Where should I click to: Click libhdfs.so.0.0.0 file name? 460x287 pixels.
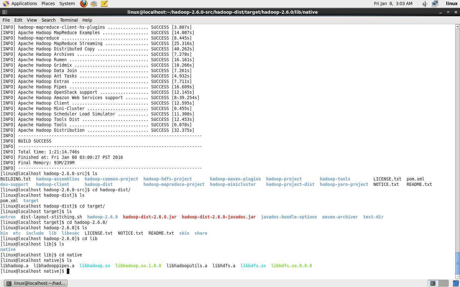(291, 266)
